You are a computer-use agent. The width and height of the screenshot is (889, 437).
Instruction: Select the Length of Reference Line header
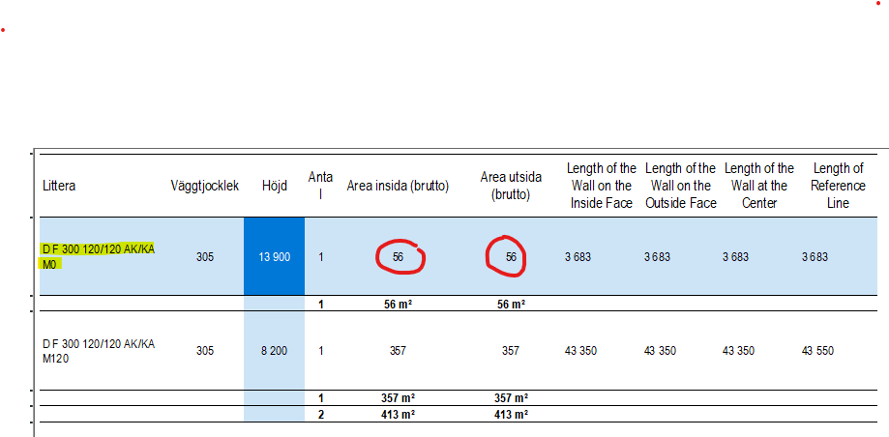click(838, 186)
